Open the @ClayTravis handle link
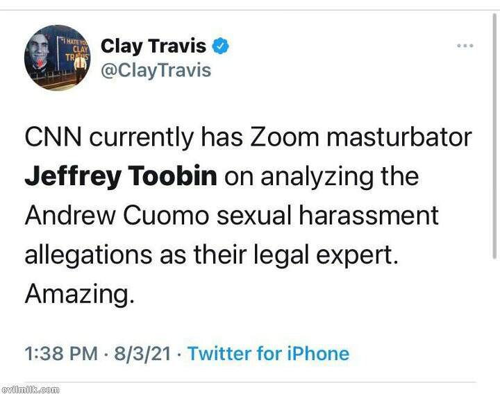Viewport: 500px width, 394px height. click(x=156, y=71)
